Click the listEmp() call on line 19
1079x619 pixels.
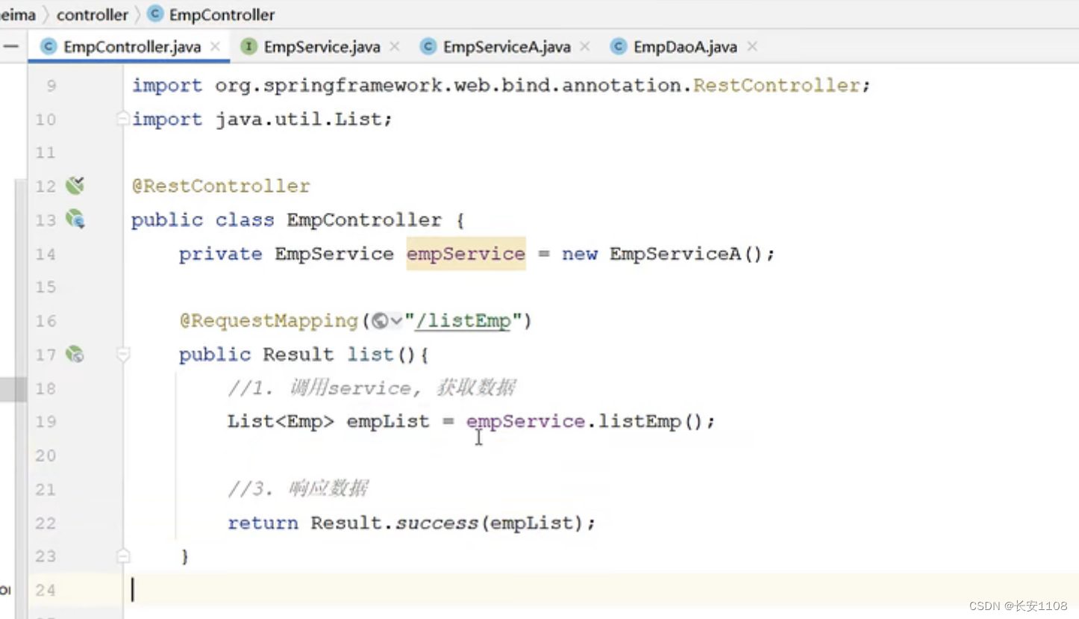pyautogui.click(x=651, y=422)
